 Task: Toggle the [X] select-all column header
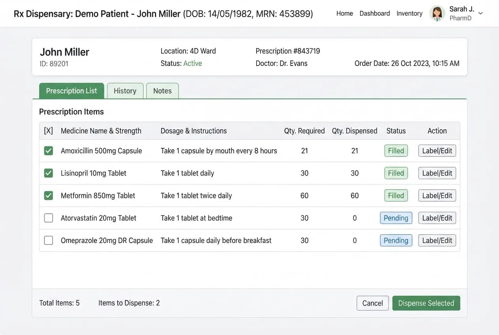(x=49, y=131)
